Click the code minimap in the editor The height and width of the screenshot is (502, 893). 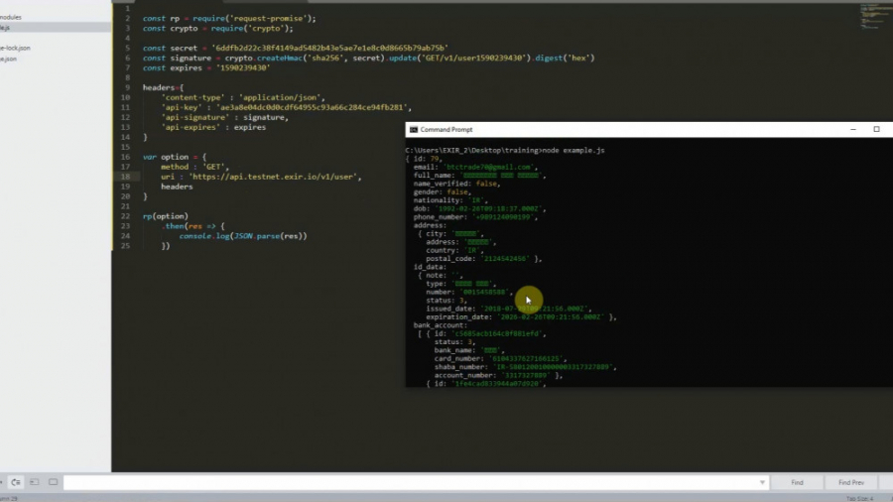[x=872, y=16]
